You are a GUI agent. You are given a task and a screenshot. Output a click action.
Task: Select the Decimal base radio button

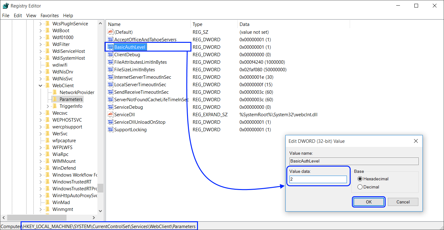click(360, 187)
